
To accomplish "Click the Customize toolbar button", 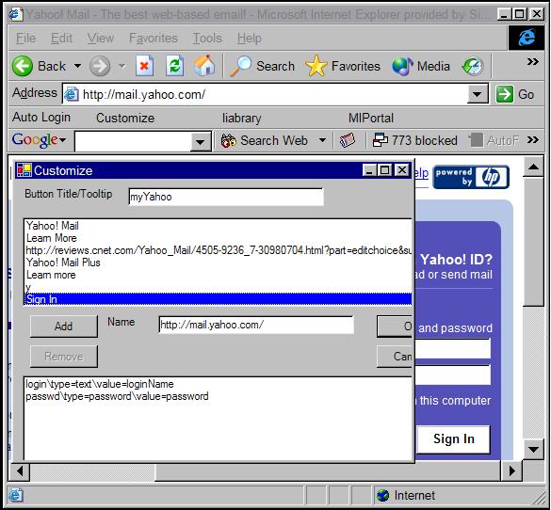I will 125,118.
